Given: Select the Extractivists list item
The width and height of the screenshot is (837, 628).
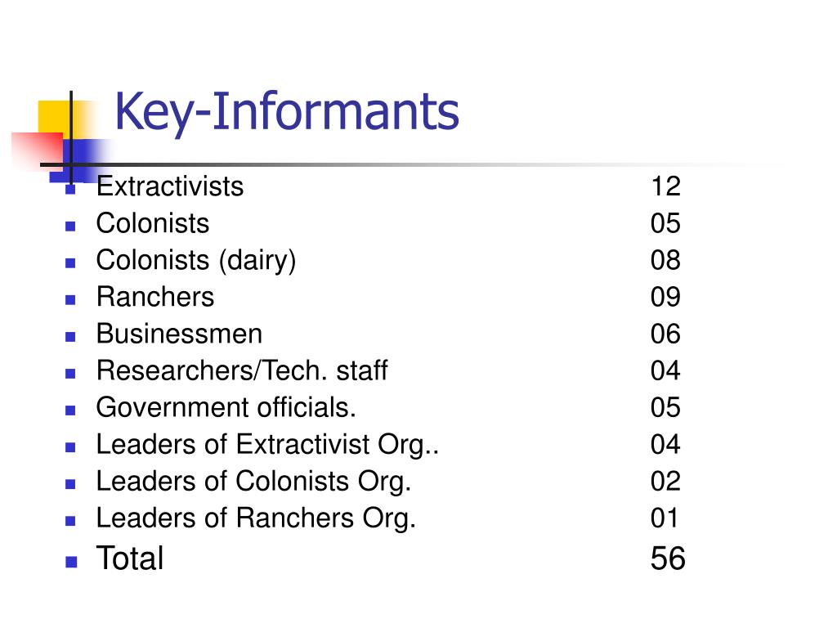Looking at the screenshot, I should [x=170, y=186].
